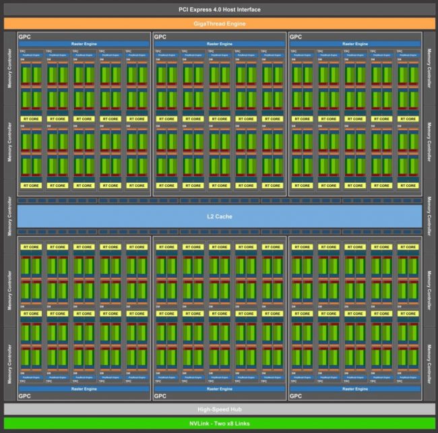438x433 pixels.
Task: Select the Raster Engine bar in the lower-middle GPC
Action: tap(220, 389)
